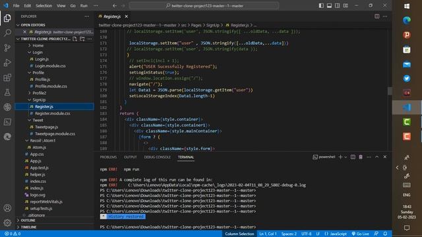Click the title bar search box
The image size is (422, 237).
[x=204, y=6]
